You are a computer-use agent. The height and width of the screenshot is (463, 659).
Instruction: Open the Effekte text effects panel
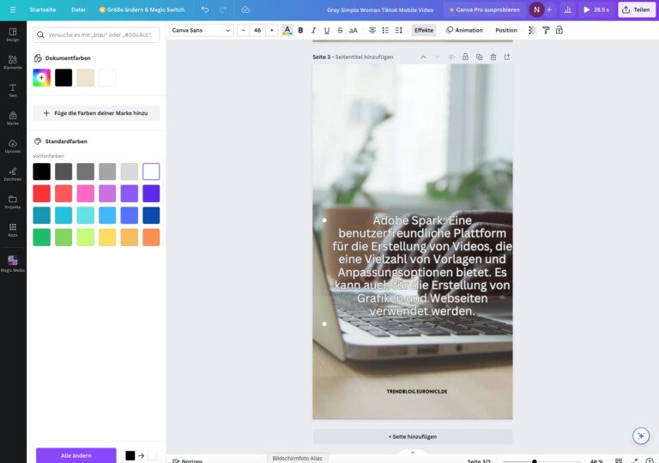(424, 30)
